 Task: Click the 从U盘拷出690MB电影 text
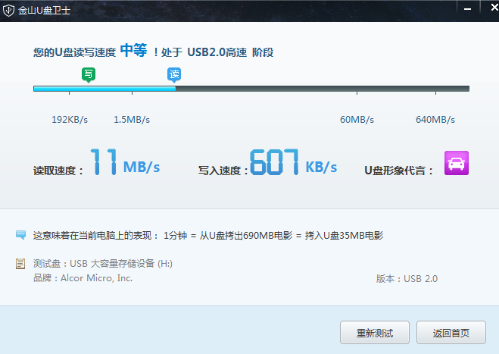246,236
